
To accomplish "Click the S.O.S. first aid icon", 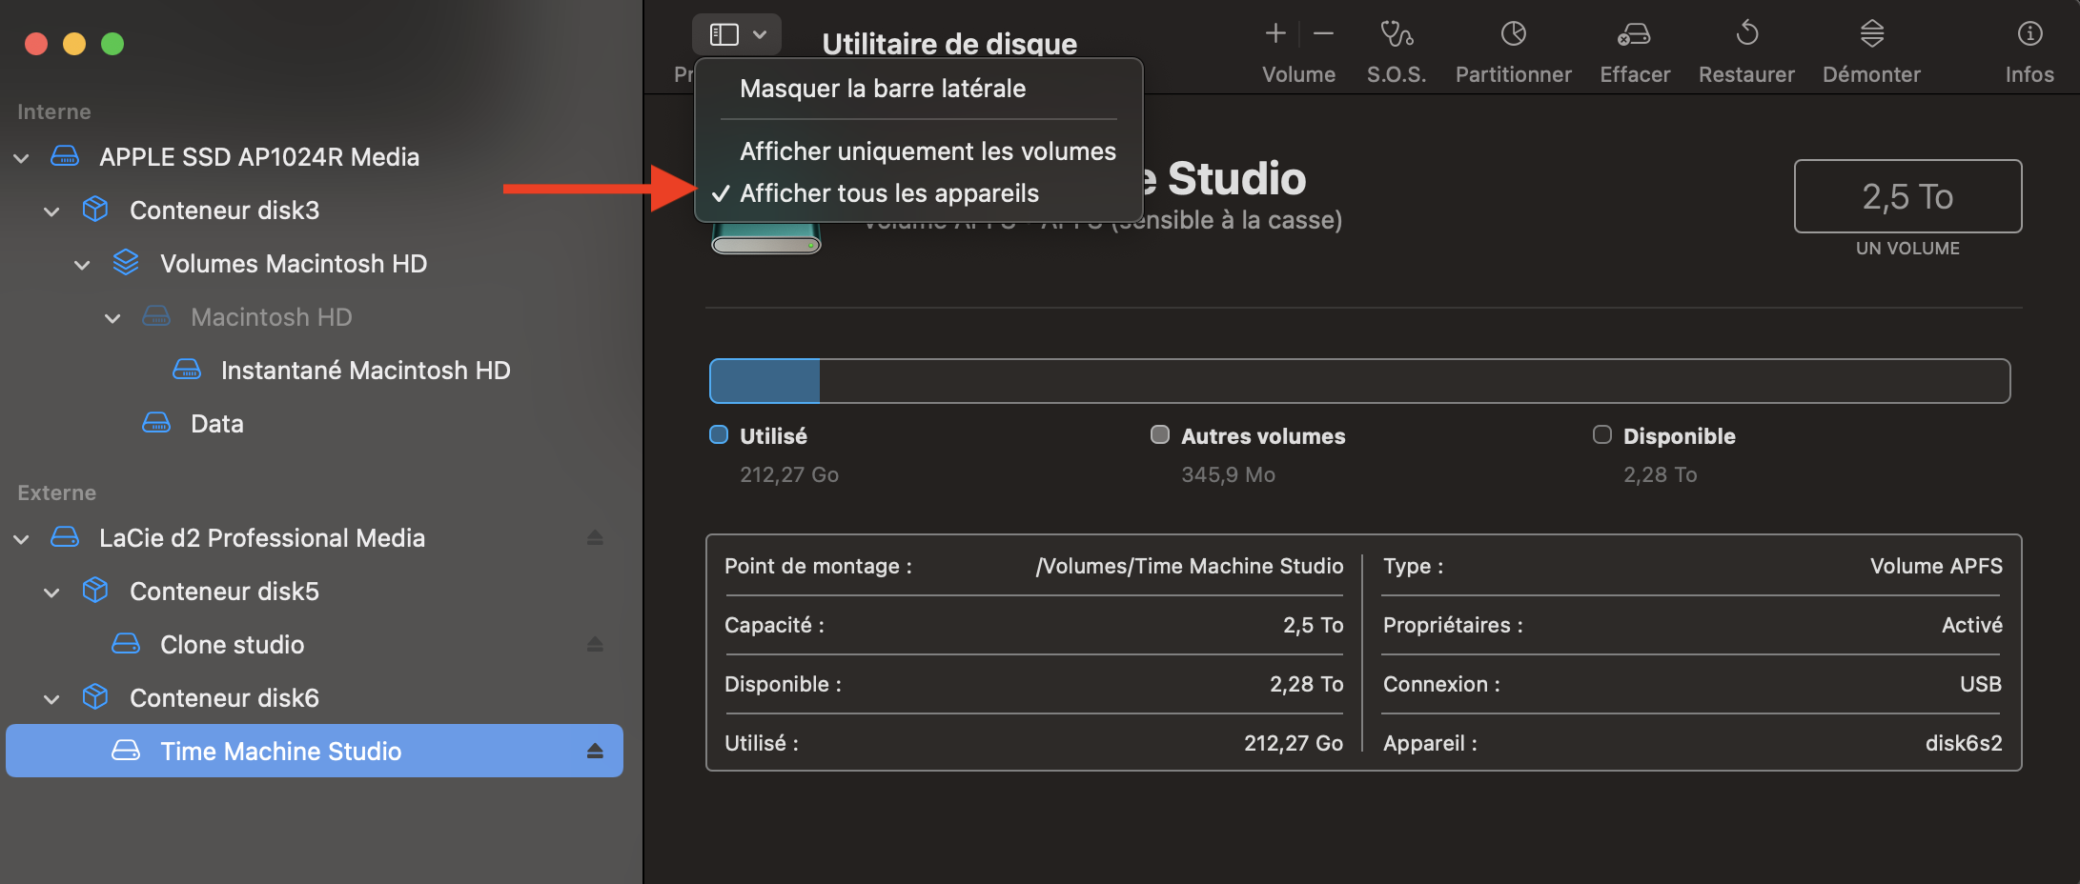I will (x=1397, y=35).
